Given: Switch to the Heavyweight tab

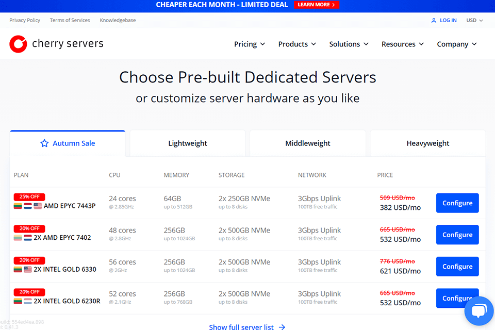Looking at the screenshot, I should click(428, 143).
